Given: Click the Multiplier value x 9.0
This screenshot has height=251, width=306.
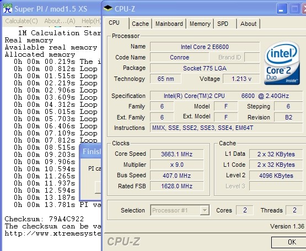Looking at the screenshot, I should 177,165.
